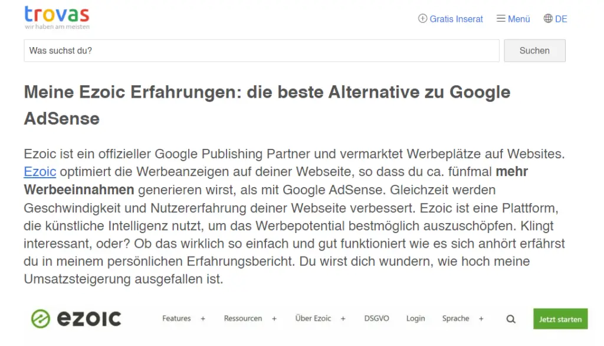This screenshot has width=604, height=346.
Task: Focus the 'Was suchst du?' search field
Action: click(261, 51)
